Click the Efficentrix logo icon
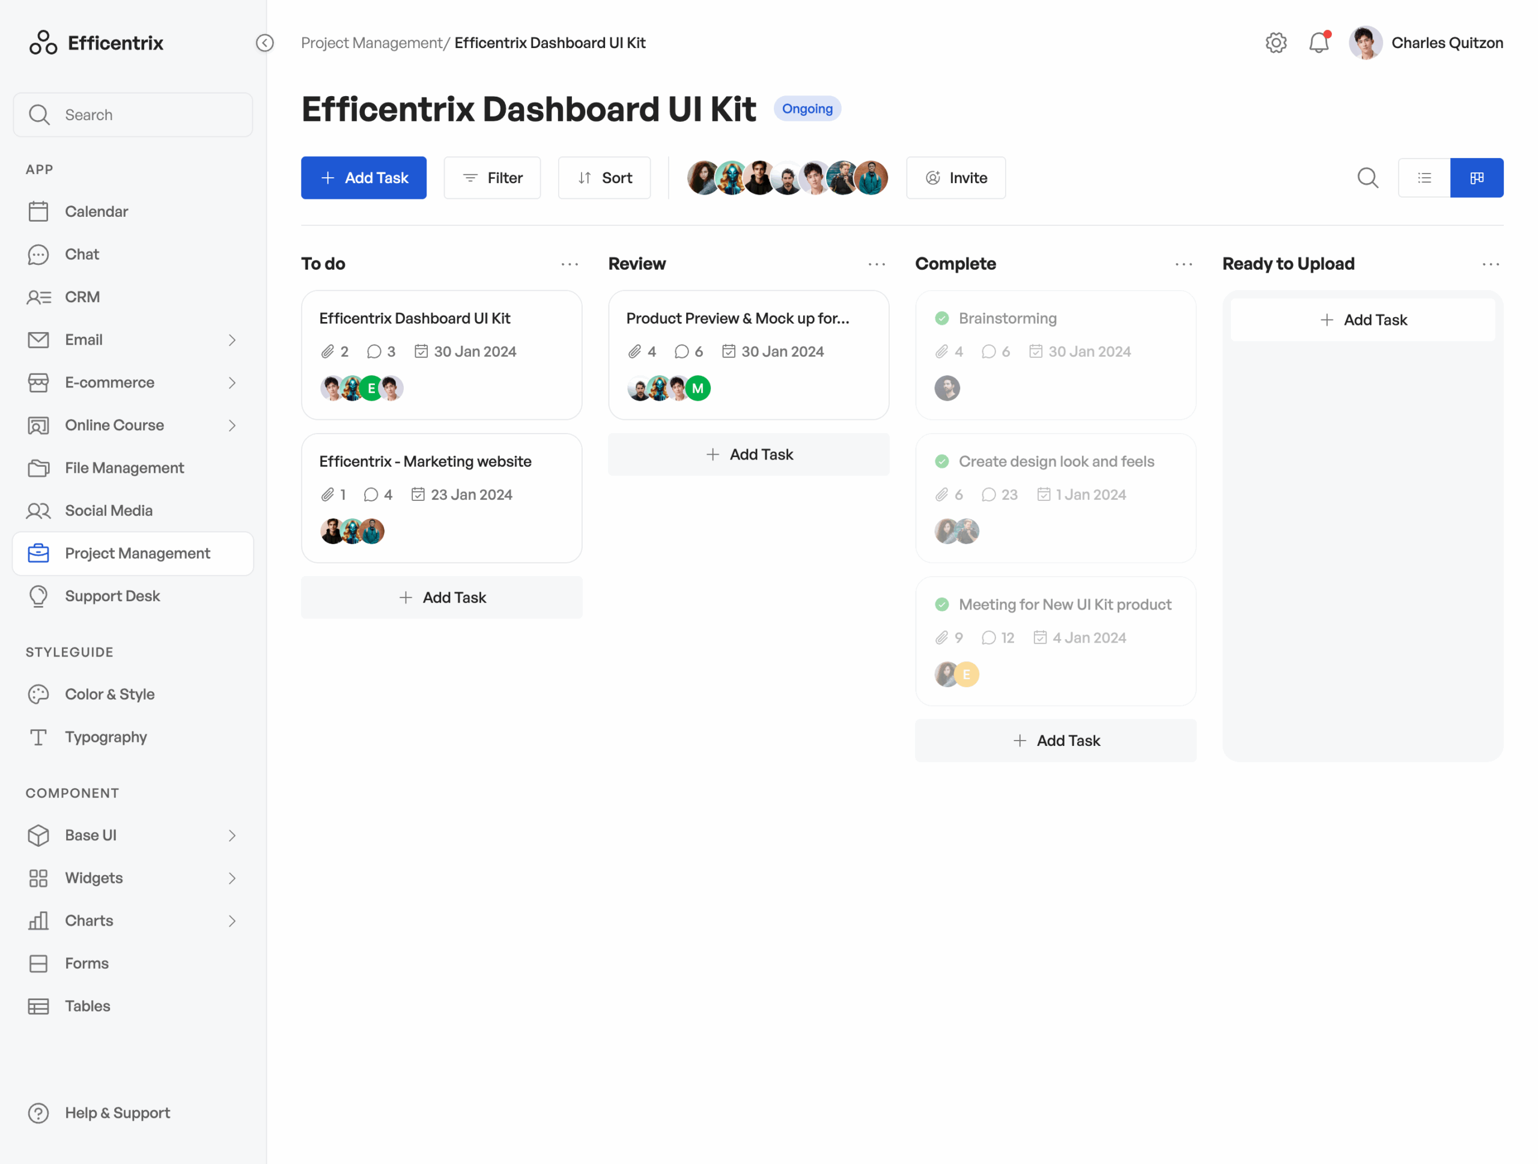1538x1164 pixels. coord(43,43)
